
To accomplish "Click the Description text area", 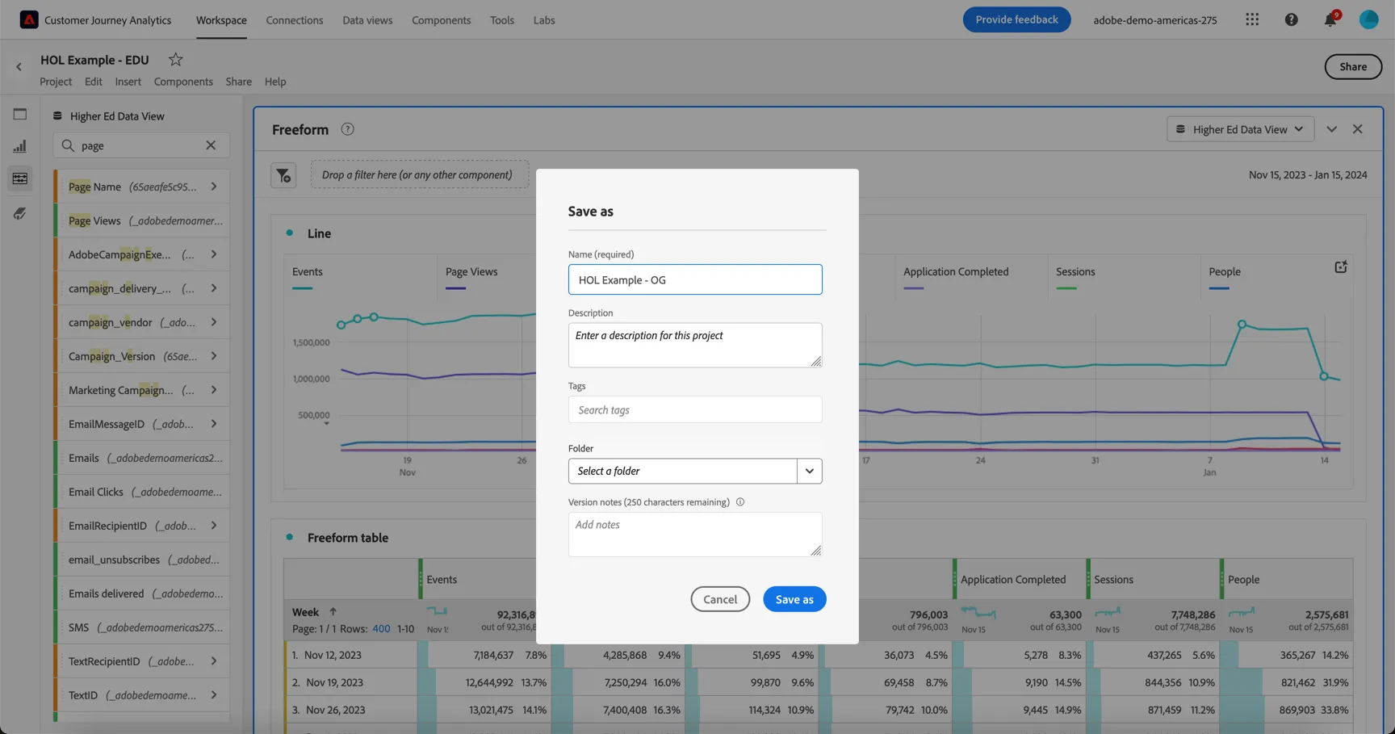I will pyautogui.click(x=695, y=346).
